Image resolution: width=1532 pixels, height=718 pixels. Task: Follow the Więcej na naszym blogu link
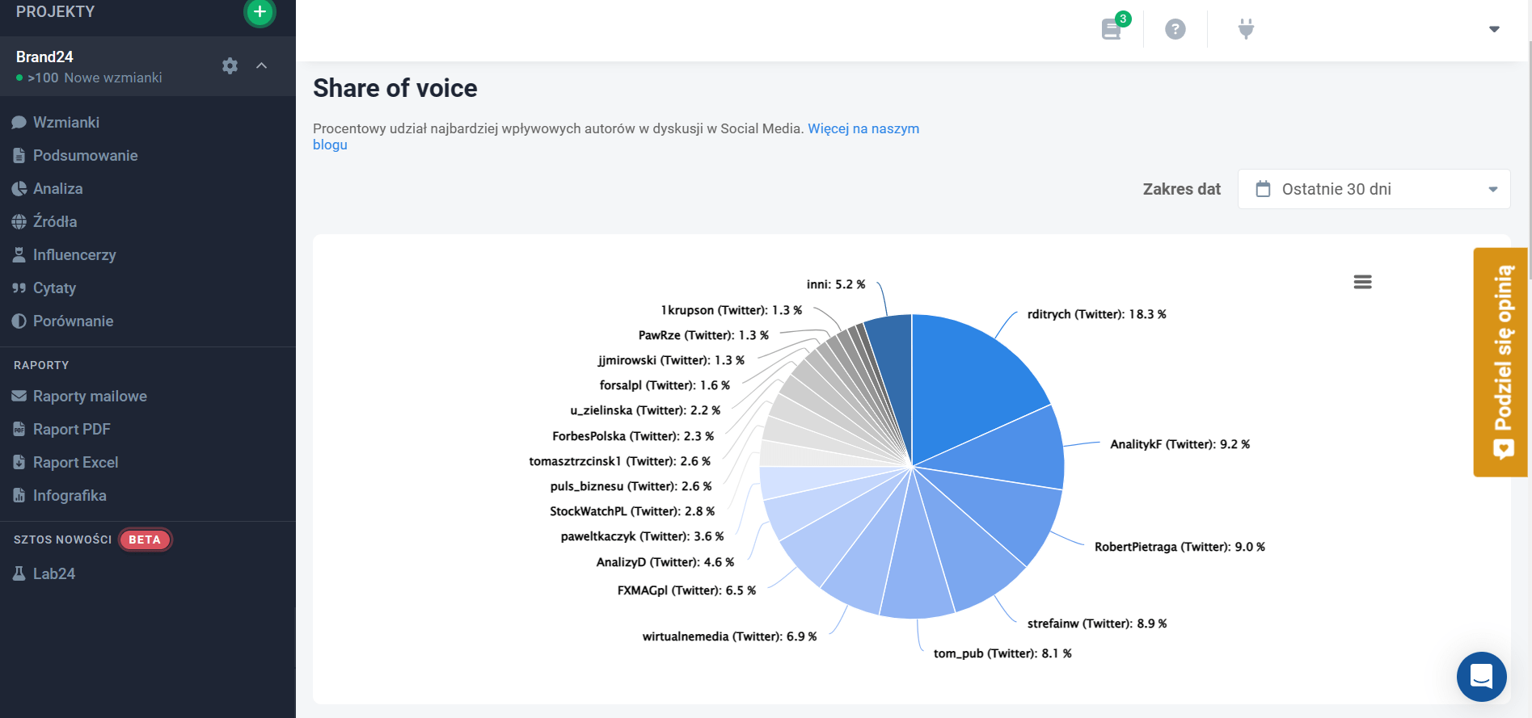pyautogui.click(x=863, y=128)
